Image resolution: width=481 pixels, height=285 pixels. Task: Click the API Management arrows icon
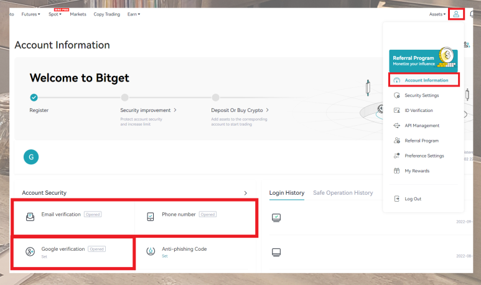[396, 126]
